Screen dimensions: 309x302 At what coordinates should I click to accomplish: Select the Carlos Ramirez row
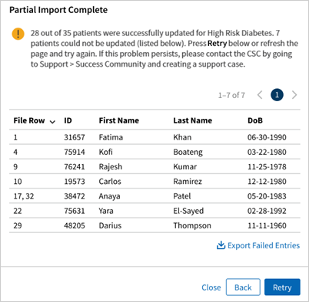point(154,182)
